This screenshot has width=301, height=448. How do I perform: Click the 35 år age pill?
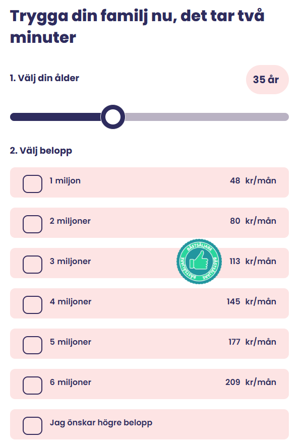click(267, 80)
